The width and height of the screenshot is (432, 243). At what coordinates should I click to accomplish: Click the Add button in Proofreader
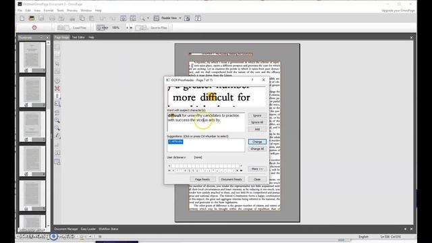point(257,129)
